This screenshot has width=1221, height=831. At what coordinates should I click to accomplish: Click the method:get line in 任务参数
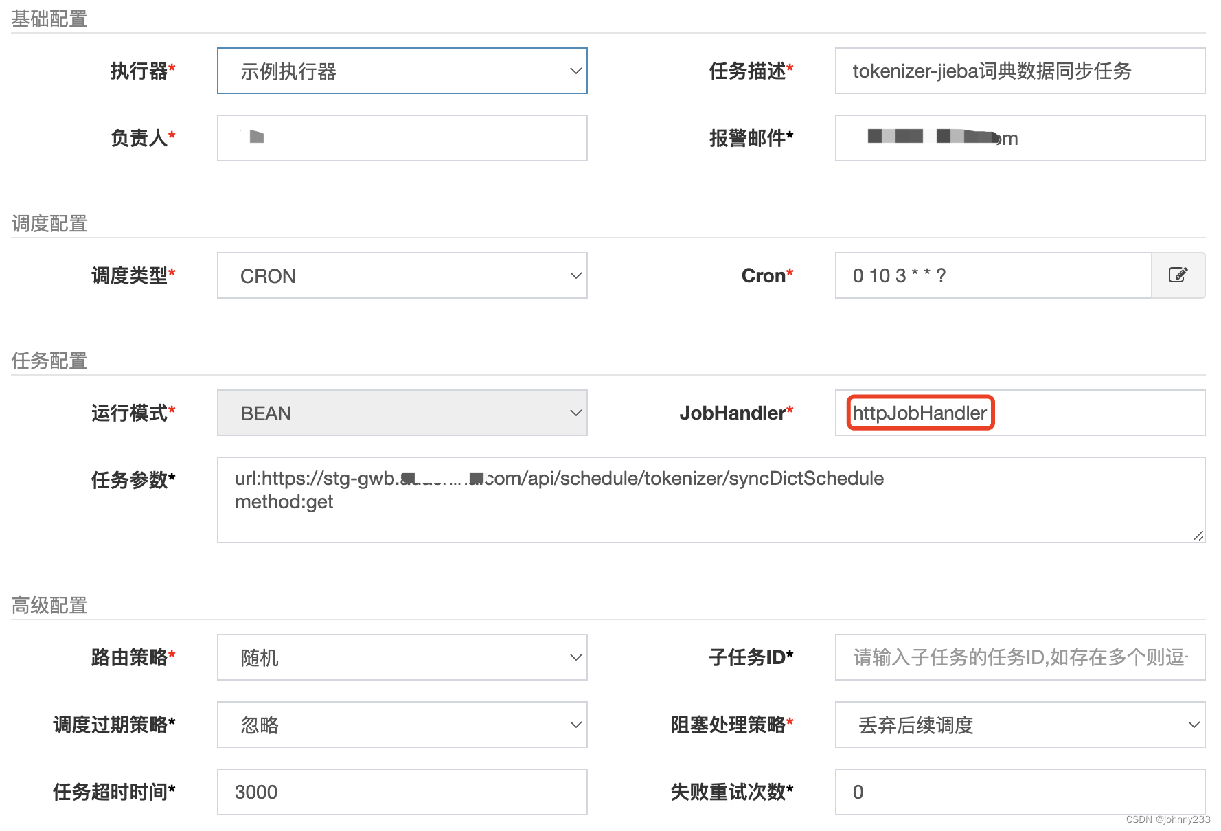(x=284, y=502)
